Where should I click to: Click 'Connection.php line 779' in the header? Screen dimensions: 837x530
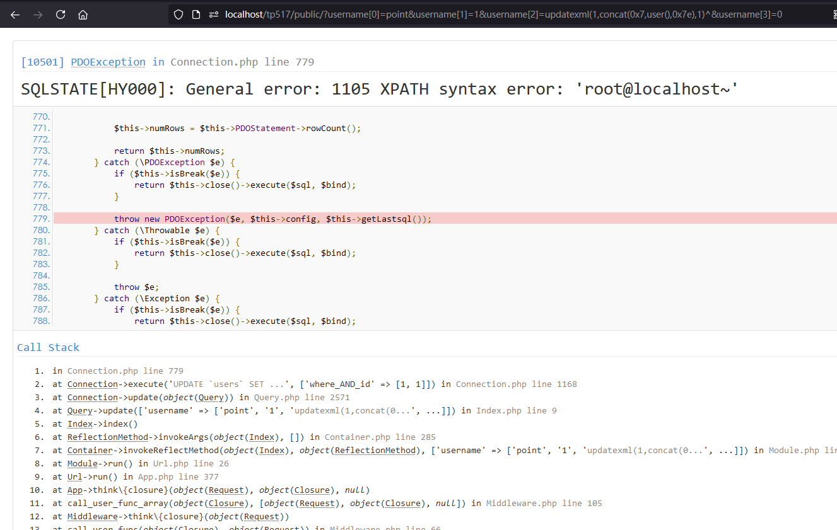click(242, 62)
